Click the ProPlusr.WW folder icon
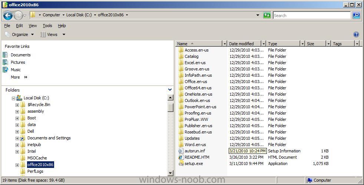This screenshot has height=185, width=364. (181, 119)
